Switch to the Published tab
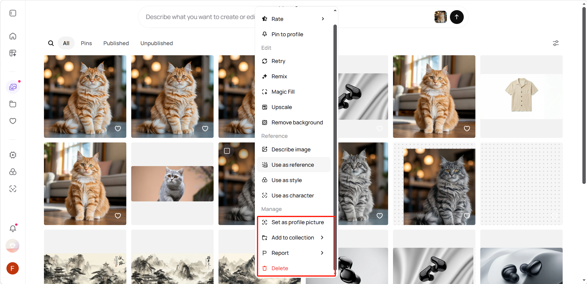The height and width of the screenshot is (284, 587). pyautogui.click(x=116, y=43)
